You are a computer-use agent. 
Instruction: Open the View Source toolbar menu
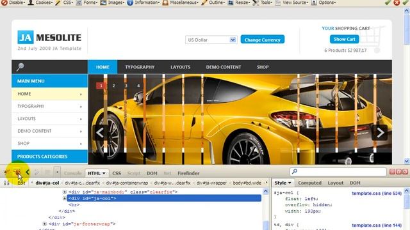pos(292,3)
